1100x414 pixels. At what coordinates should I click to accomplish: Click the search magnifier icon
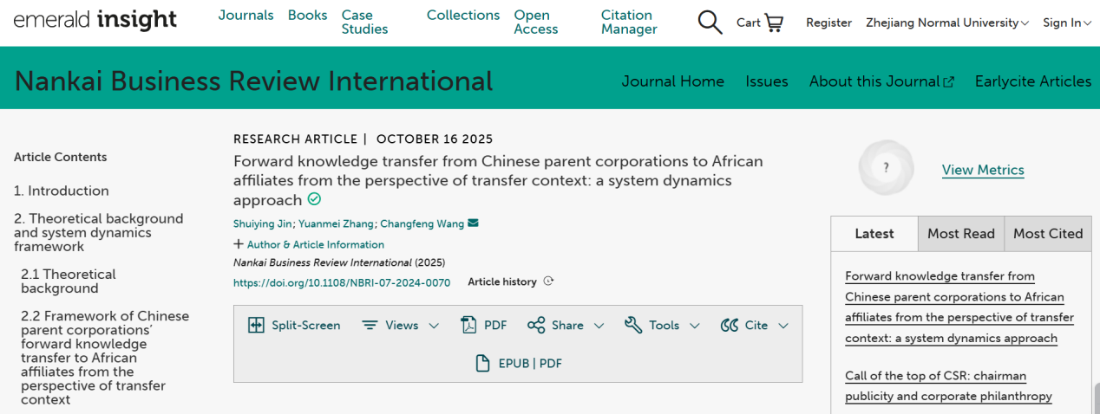tap(710, 23)
